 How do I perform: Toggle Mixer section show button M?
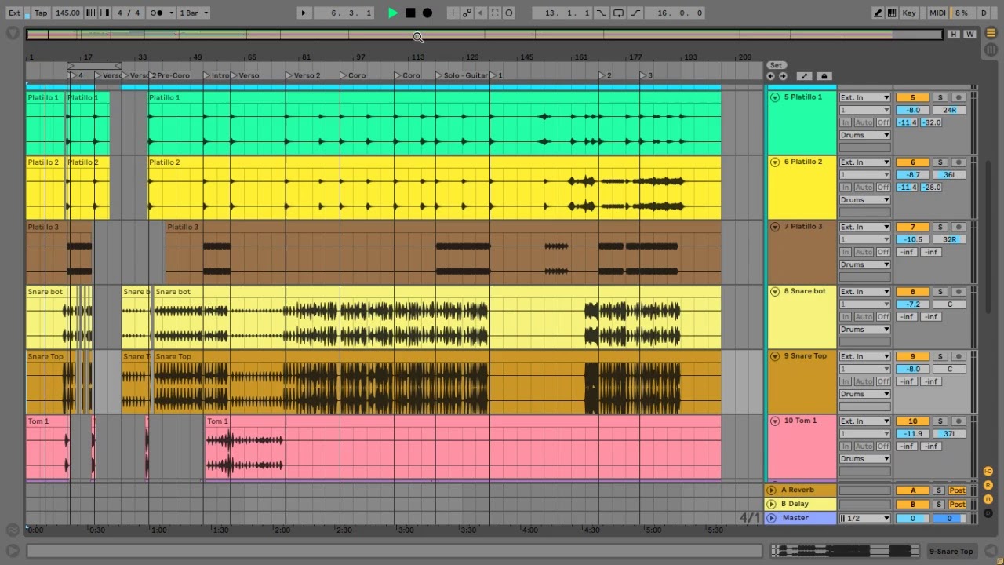pos(988,499)
